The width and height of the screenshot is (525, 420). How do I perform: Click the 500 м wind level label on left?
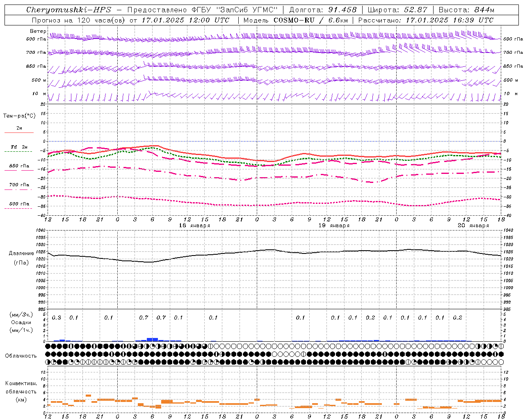[x=39, y=80]
